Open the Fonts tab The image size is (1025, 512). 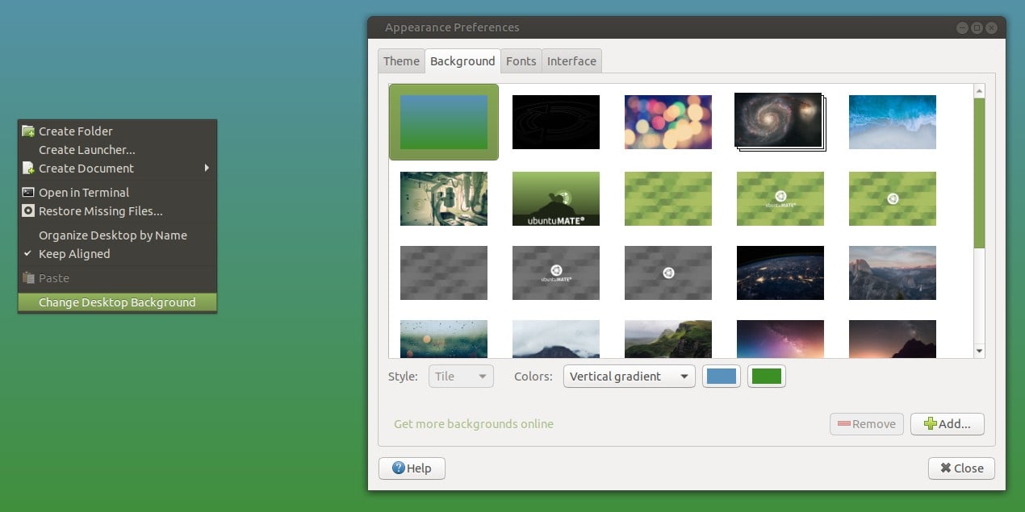pos(521,61)
